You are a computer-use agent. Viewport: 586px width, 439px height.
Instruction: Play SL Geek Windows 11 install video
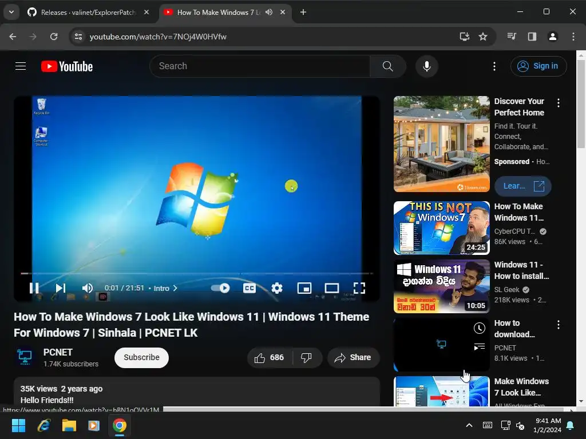point(441,286)
